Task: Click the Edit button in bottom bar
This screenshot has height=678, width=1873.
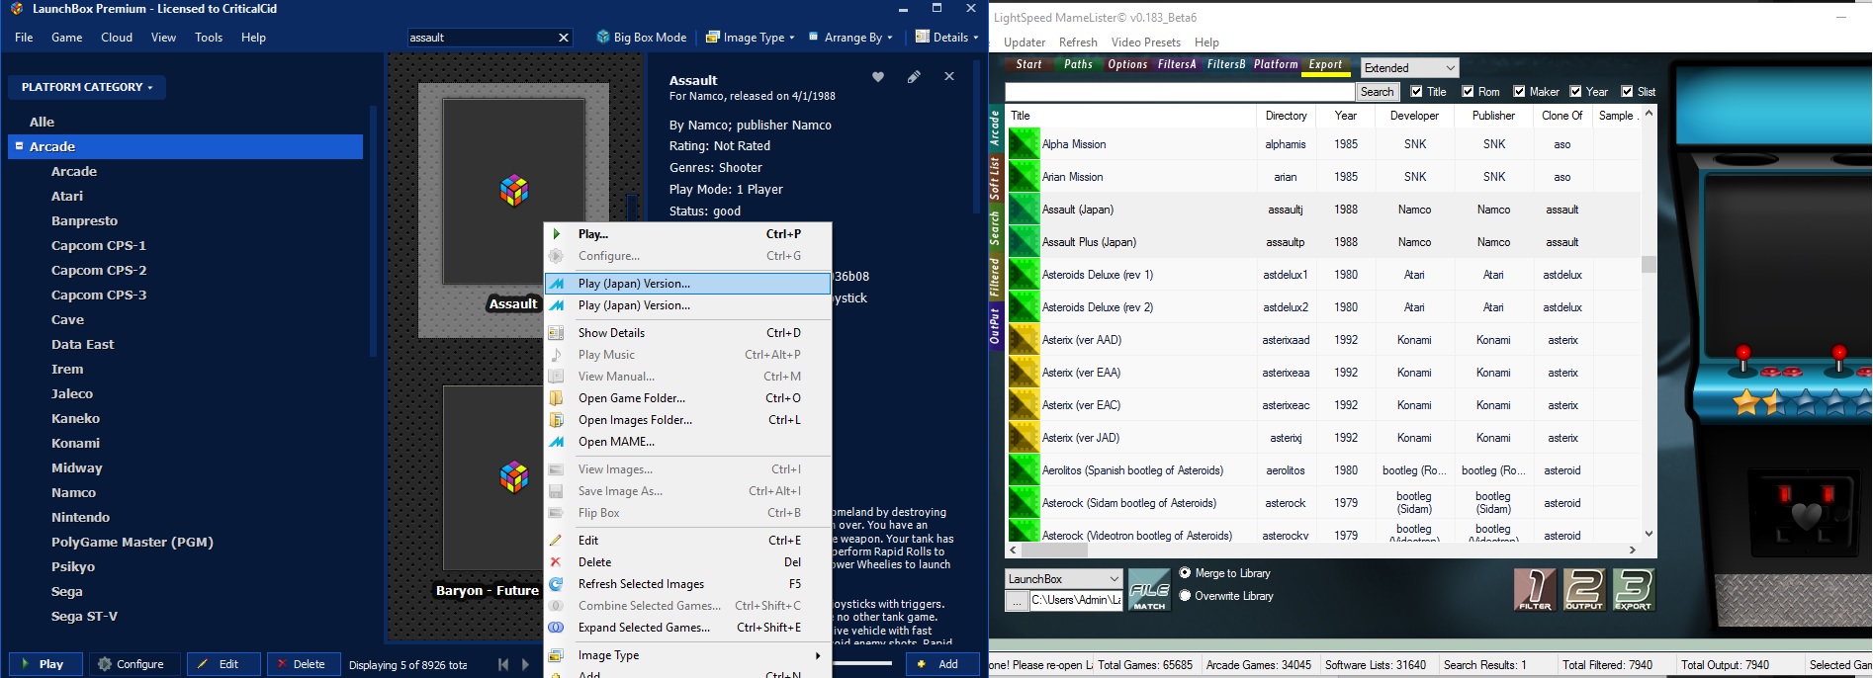Action: 223,664
